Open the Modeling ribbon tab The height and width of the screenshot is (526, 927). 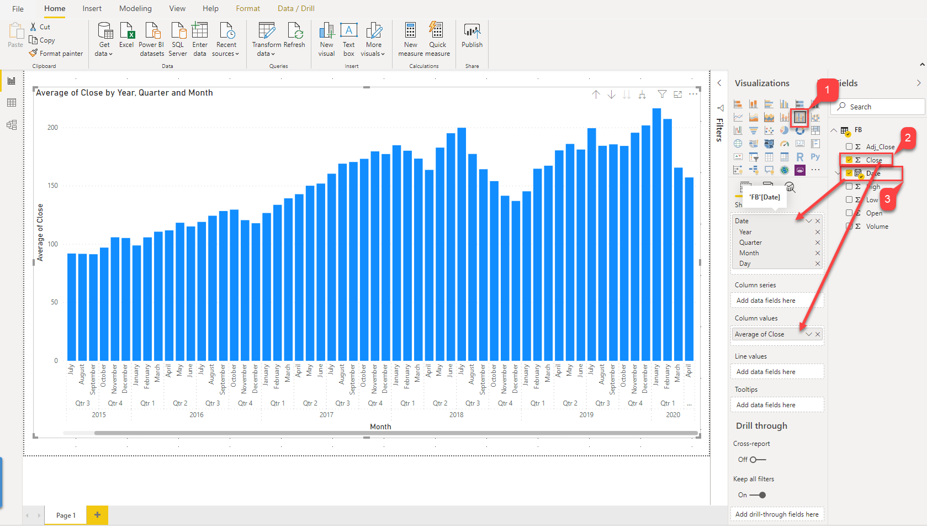click(135, 8)
